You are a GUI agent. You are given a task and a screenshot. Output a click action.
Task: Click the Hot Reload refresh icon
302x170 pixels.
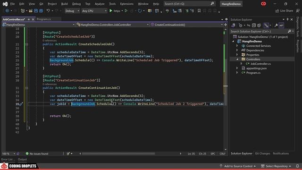pos(140,11)
